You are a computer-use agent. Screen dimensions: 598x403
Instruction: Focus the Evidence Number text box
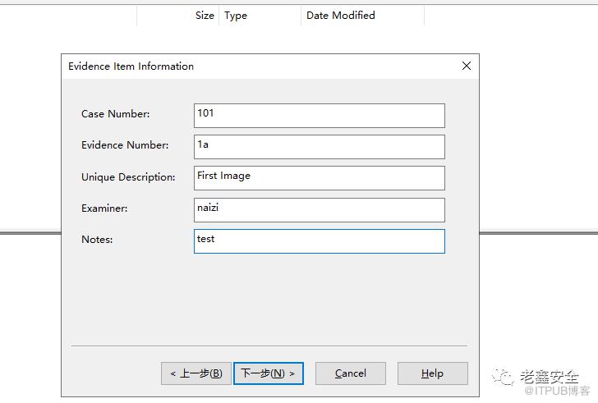point(319,146)
